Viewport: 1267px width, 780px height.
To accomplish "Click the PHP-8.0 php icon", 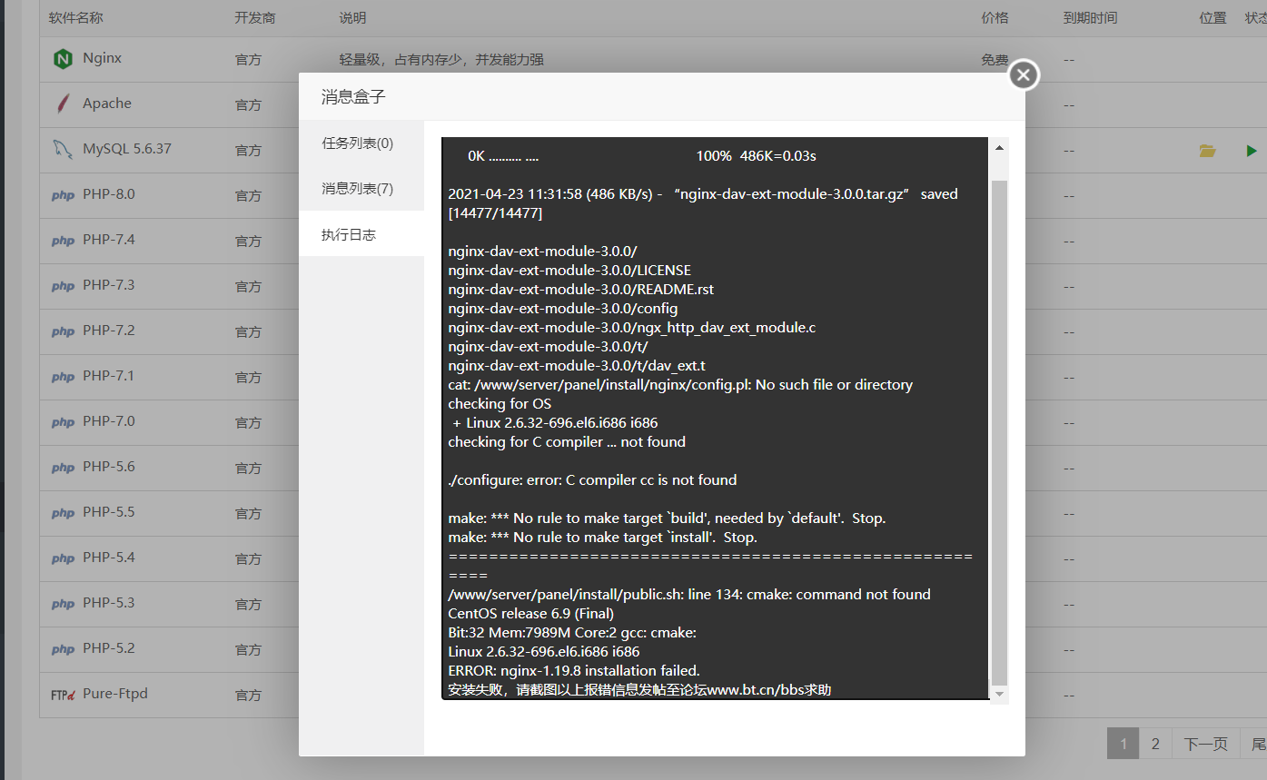I will (63, 195).
